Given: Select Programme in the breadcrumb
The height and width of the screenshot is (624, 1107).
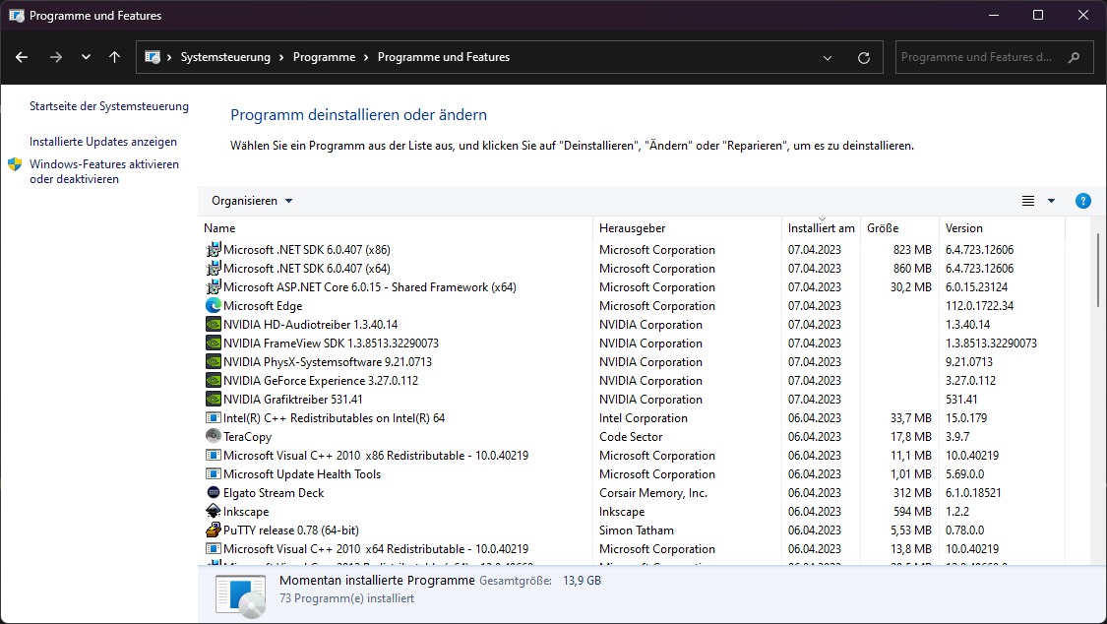Looking at the screenshot, I should pos(324,57).
